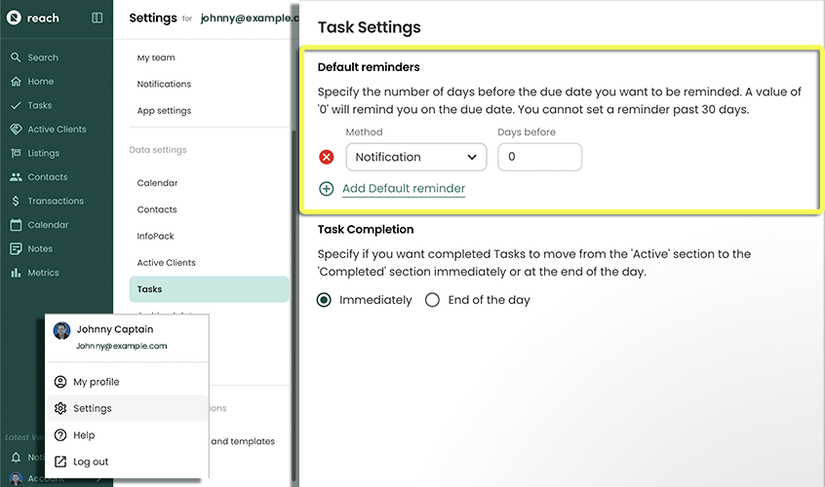The image size is (825, 487).
Task: Click the reach logo icon
Action: pos(15,18)
